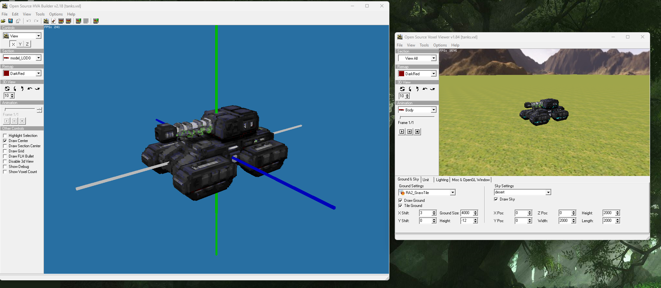
Task: Check the Draw FLH Bullet option
Action: (x=5, y=156)
